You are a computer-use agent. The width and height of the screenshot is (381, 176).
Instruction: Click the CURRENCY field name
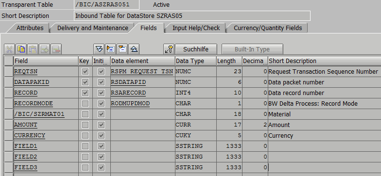pos(30,136)
